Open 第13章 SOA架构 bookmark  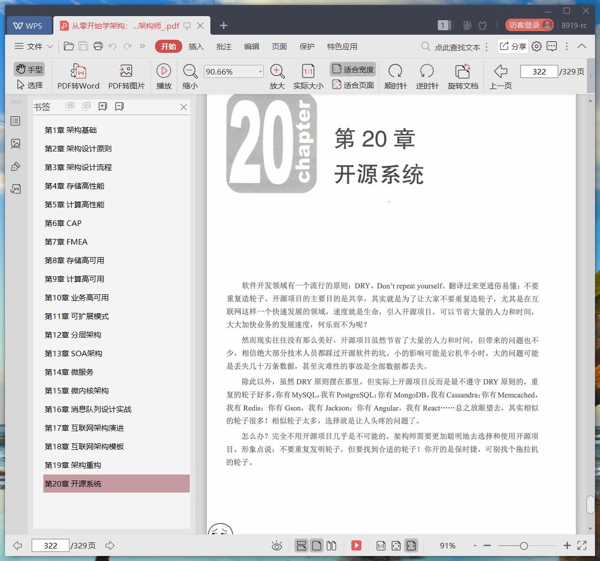tap(73, 353)
